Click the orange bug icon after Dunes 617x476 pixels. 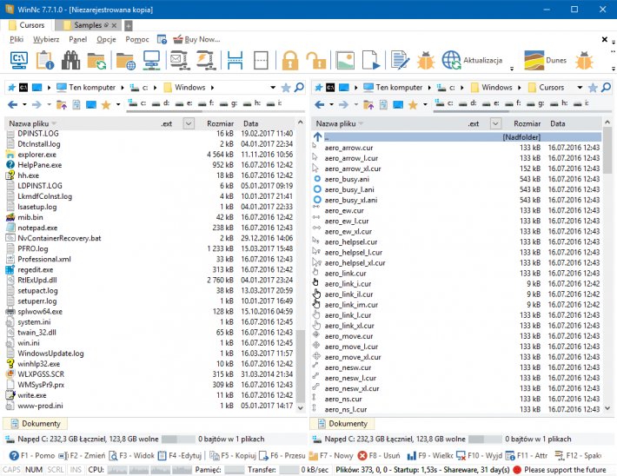584,60
